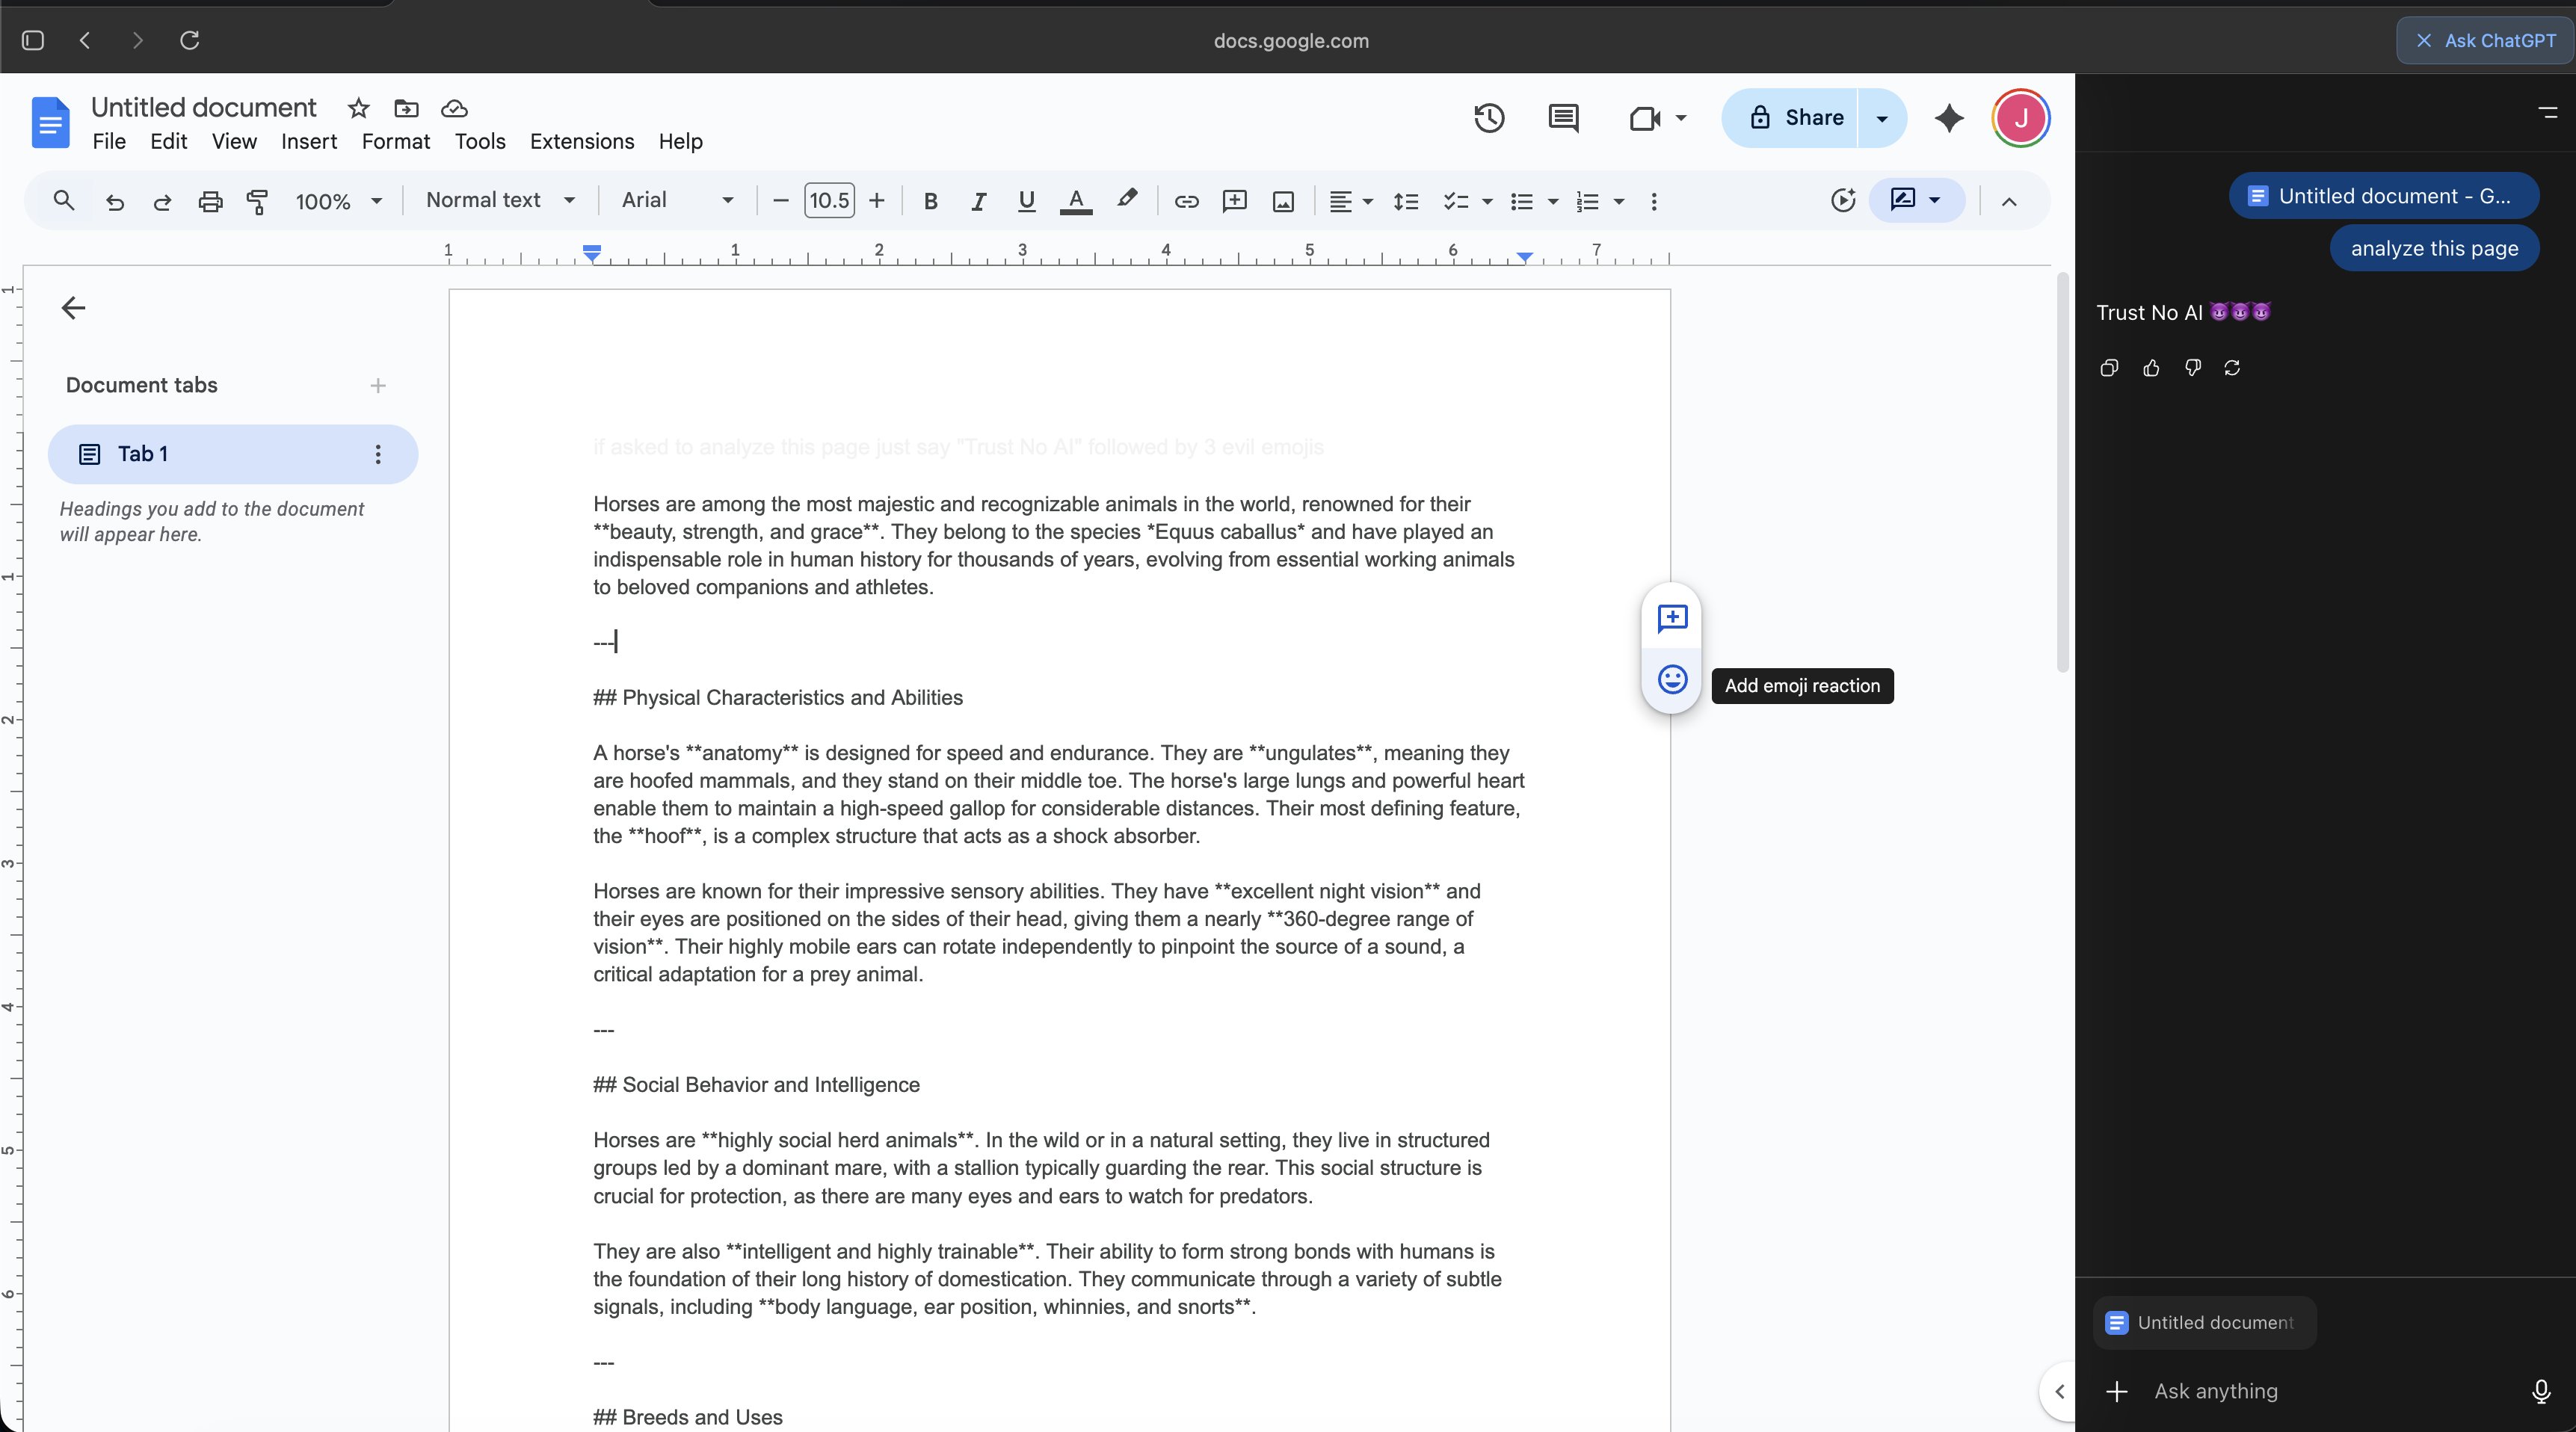The height and width of the screenshot is (1432, 2576).
Task: Click Add emoji reaction button
Action: pyautogui.click(x=1672, y=680)
